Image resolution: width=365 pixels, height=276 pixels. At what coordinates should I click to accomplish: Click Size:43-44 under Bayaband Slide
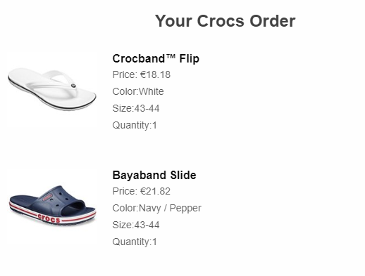(136, 225)
